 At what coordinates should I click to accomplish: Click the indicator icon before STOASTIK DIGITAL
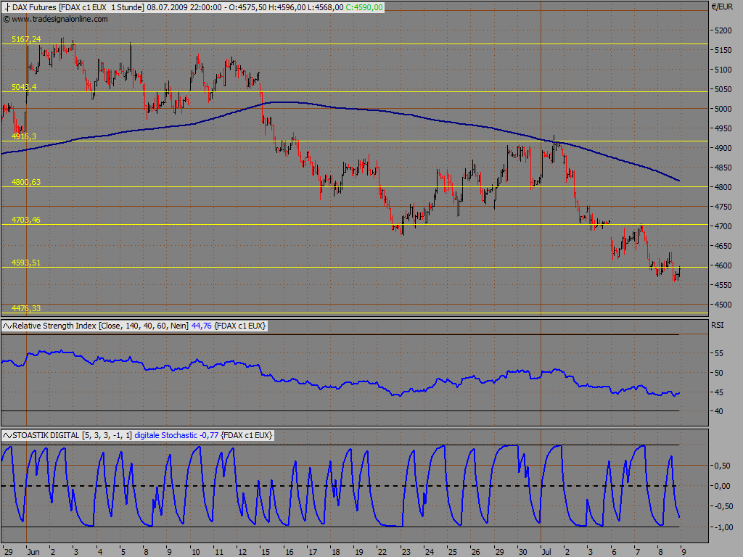[x=7, y=435]
